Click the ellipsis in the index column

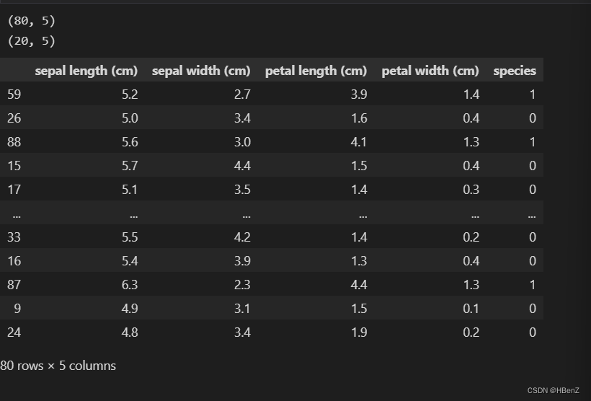coord(17,216)
